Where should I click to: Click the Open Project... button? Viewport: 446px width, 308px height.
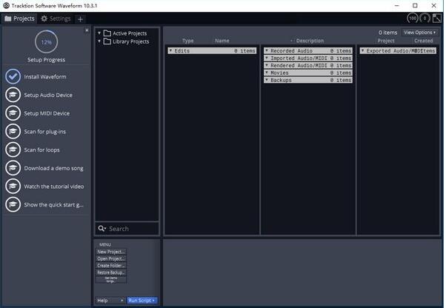point(111,258)
